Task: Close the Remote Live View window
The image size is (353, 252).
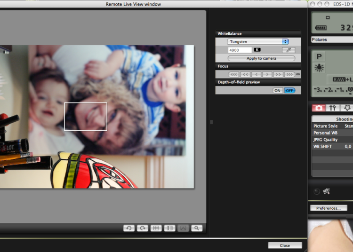Action: point(285,245)
